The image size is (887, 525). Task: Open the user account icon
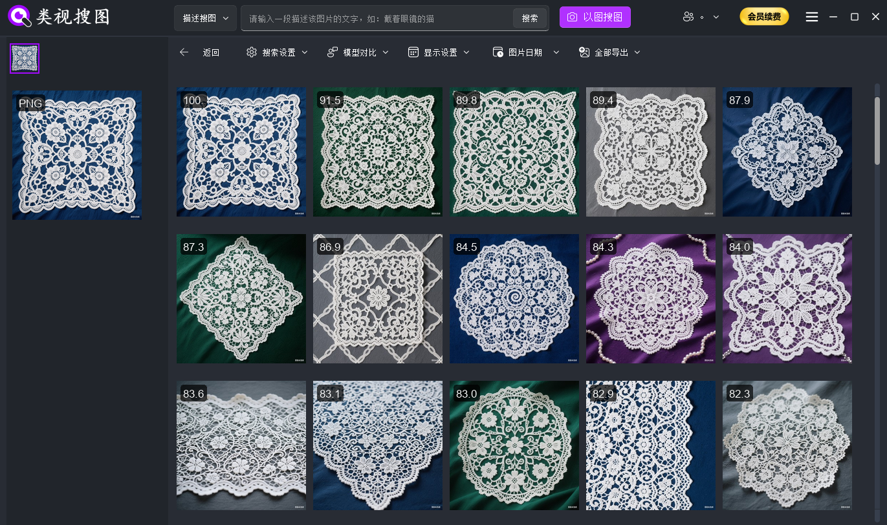click(x=688, y=17)
